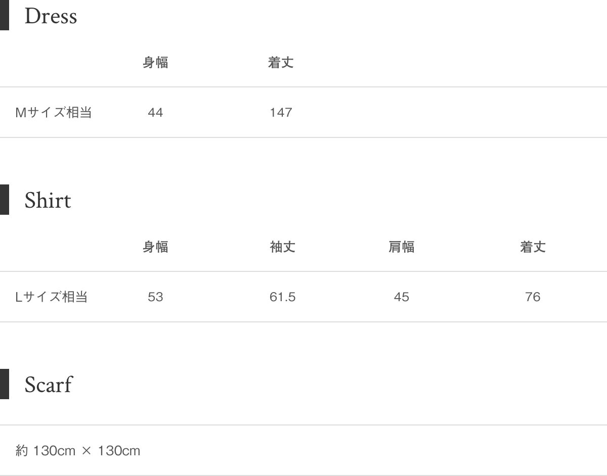Select the 身幅 header in the Shirt table
This screenshot has width=607, height=476.
[155, 247]
